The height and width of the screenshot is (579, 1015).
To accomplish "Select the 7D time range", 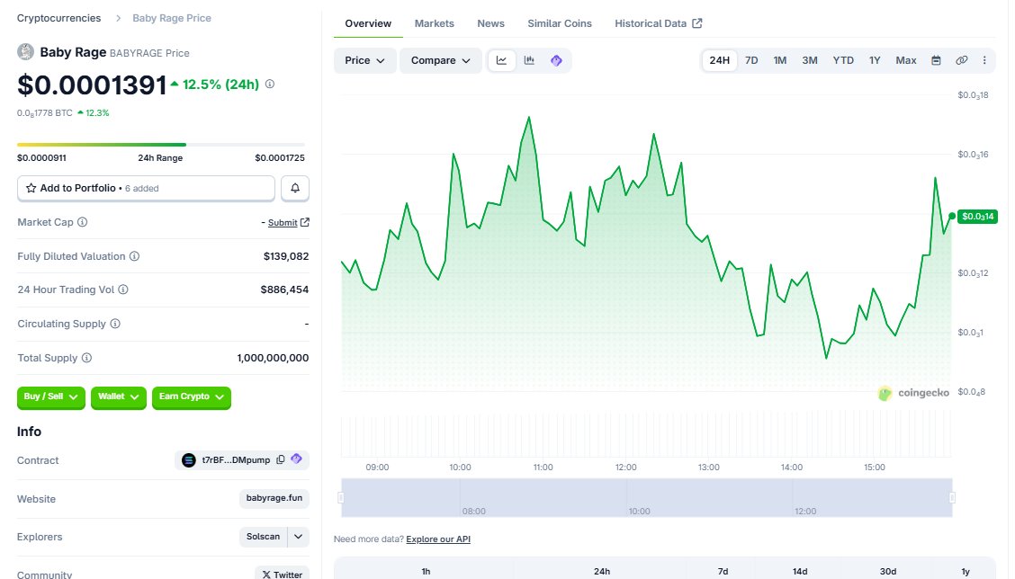I will [750, 60].
